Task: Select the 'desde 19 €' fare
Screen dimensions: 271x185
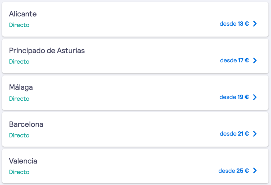Action: pyautogui.click(x=234, y=97)
